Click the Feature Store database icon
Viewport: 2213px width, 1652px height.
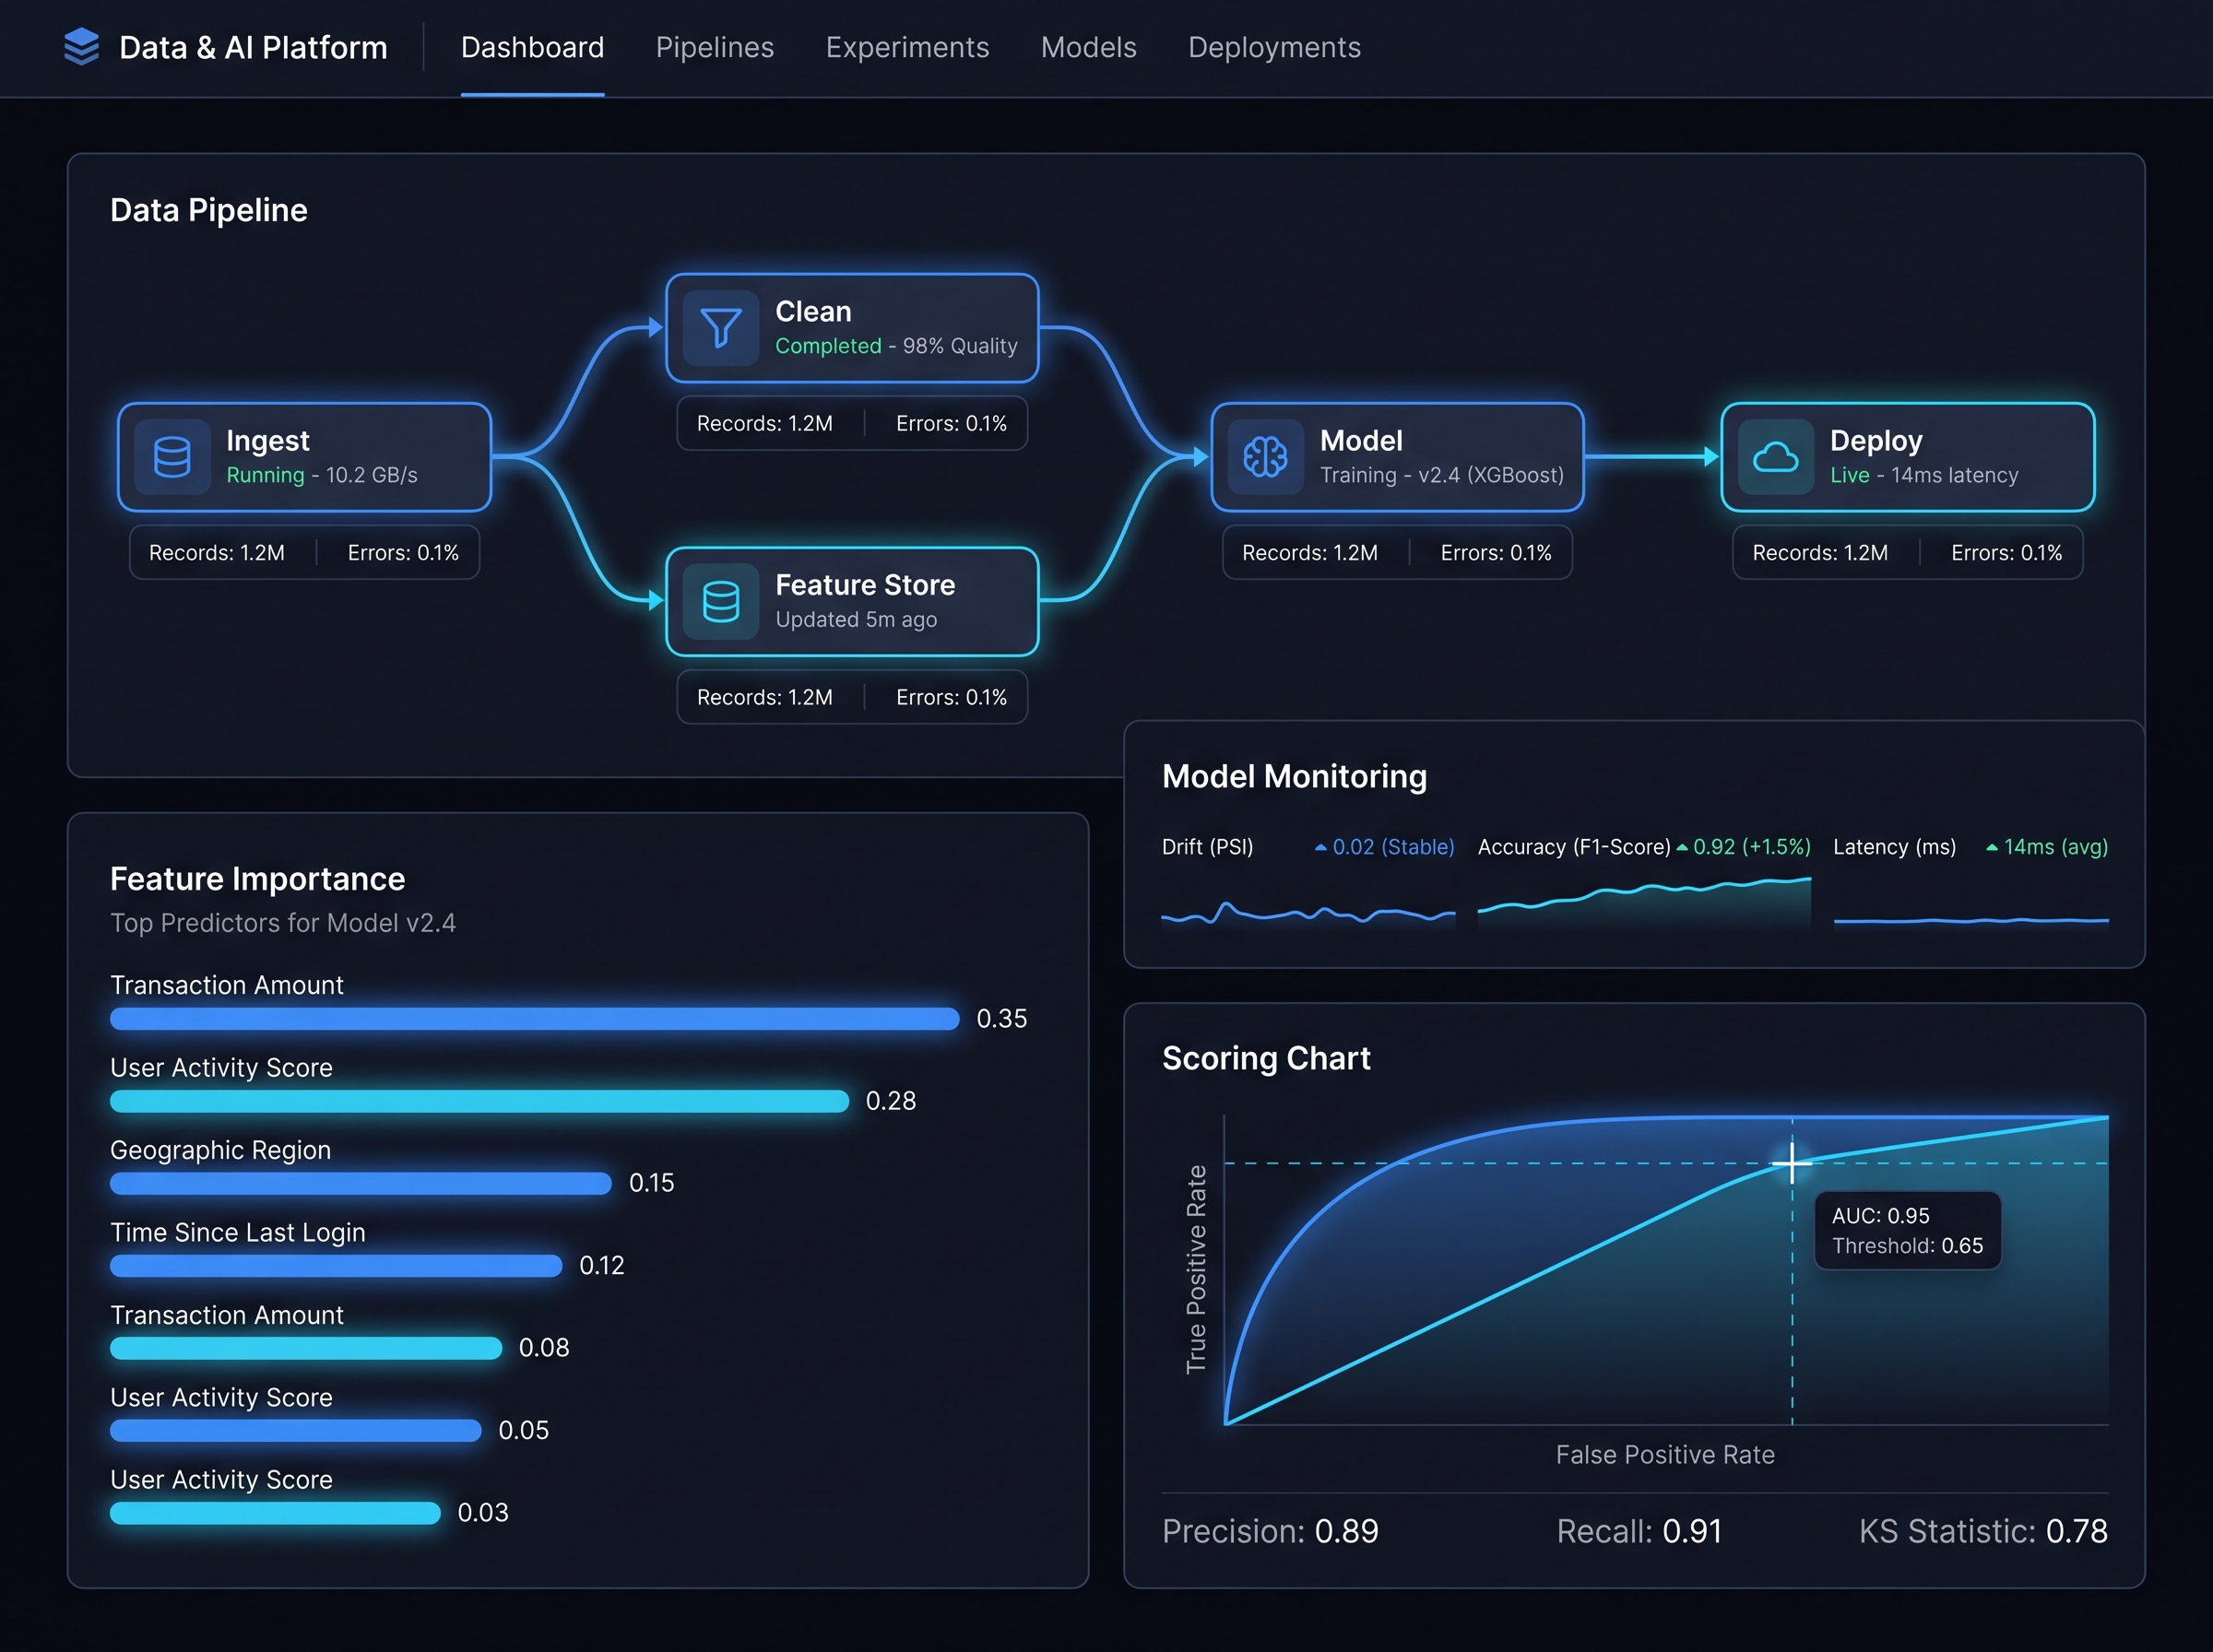pos(720,601)
